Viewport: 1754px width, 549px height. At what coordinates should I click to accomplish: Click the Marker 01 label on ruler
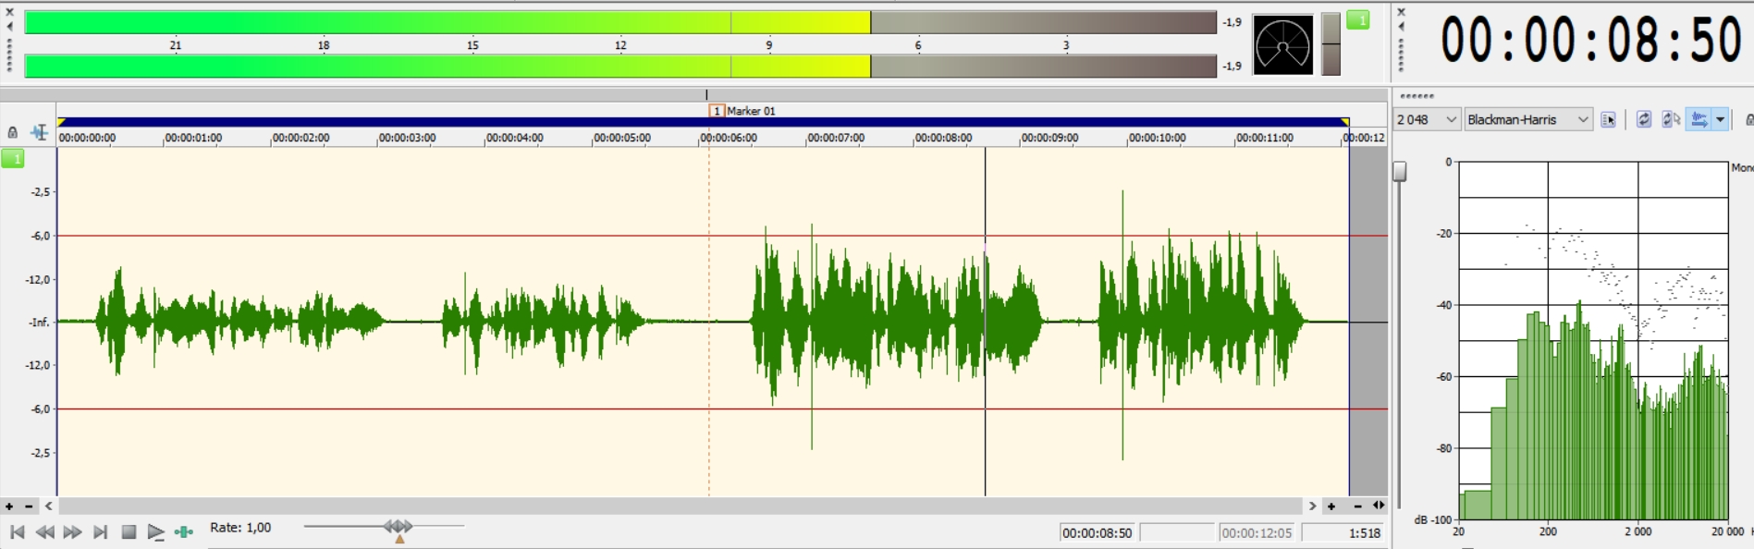click(750, 111)
